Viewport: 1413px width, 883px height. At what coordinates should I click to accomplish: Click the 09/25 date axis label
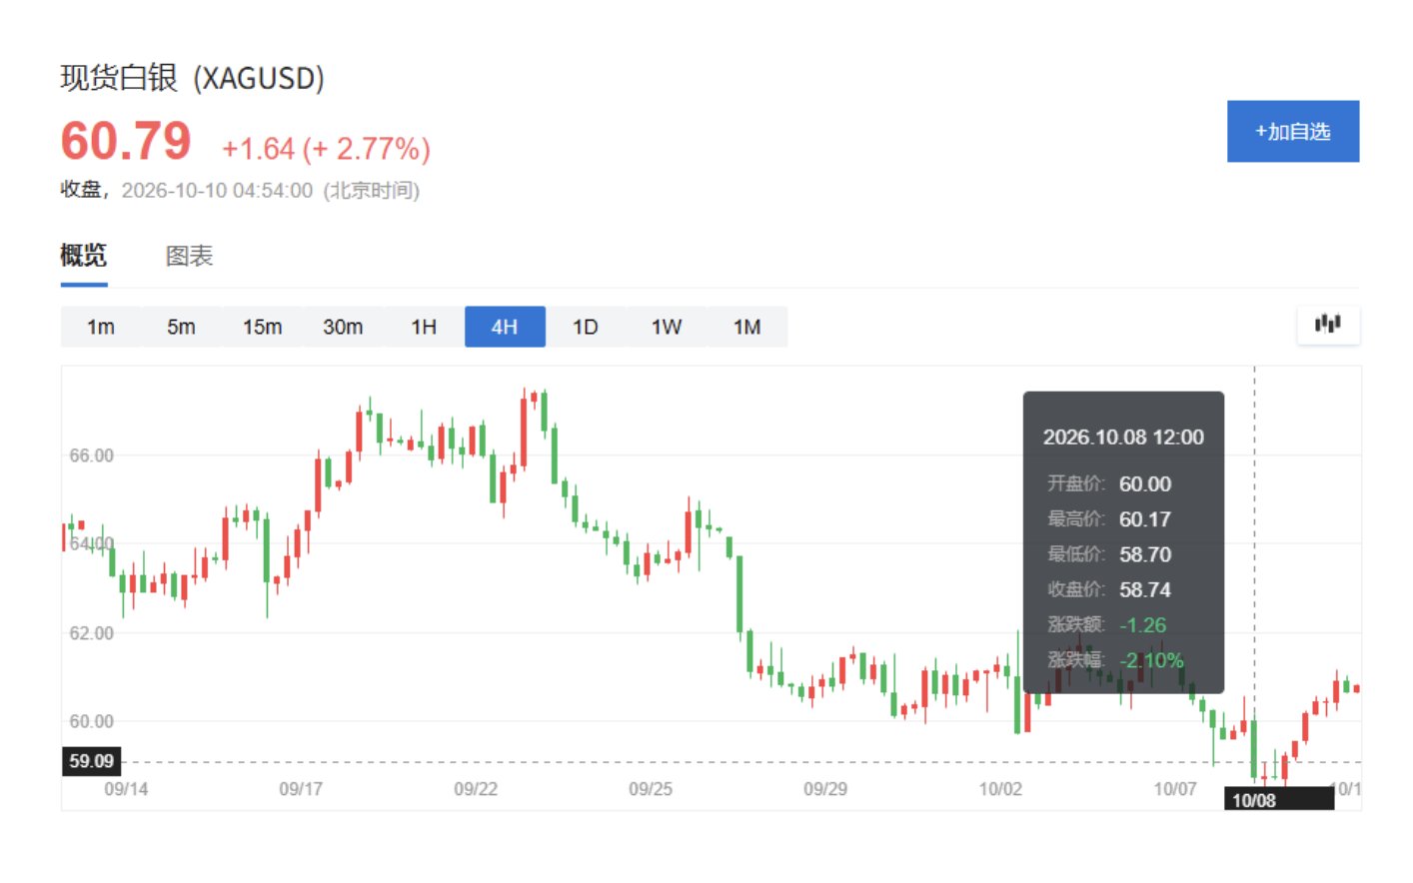[651, 789]
